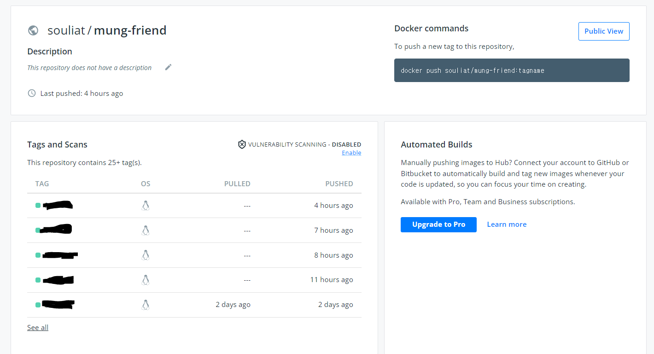Screen dimensions: 654x354
Task: Click the Linux icon in the 7 hours ago row
Action: (146, 230)
